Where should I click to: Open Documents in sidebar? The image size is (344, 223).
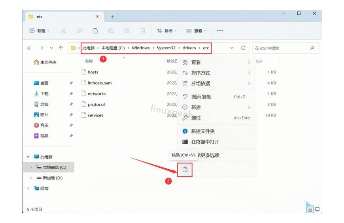[41, 104]
